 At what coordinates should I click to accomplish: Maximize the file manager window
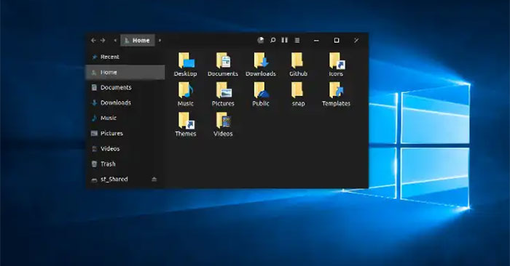pos(337,40)
